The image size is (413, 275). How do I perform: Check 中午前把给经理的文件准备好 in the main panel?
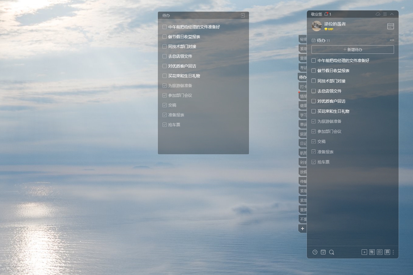click(314, 61)
